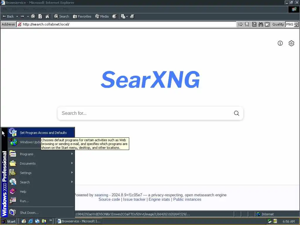Screen dimensions: 300x225
Task: Click the 6:56 AM clock
Action: pos(289,221)
